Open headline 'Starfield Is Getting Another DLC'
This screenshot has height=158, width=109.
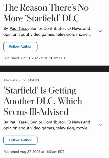43,101
